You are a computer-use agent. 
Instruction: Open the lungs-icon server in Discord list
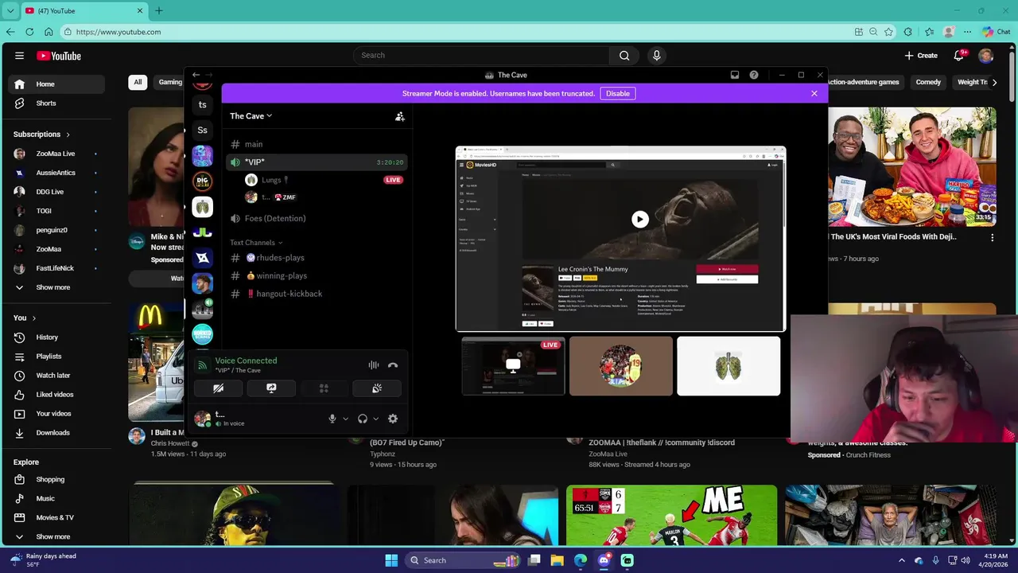coord(203,206)
